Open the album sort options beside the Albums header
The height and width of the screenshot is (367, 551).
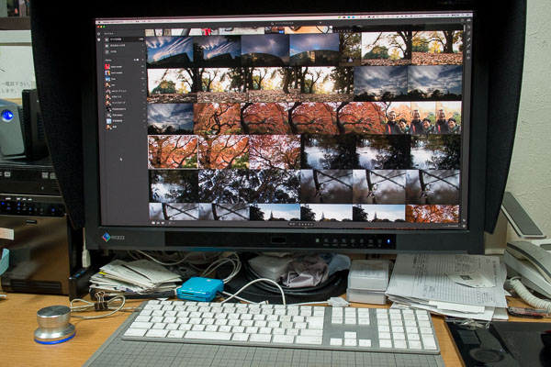[136, 59]
